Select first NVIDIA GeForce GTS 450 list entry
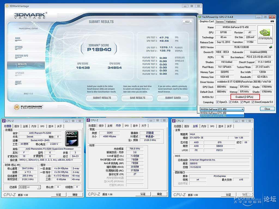Image resolution: width=279 pixels, height=209 pixels. click(222, 113)
